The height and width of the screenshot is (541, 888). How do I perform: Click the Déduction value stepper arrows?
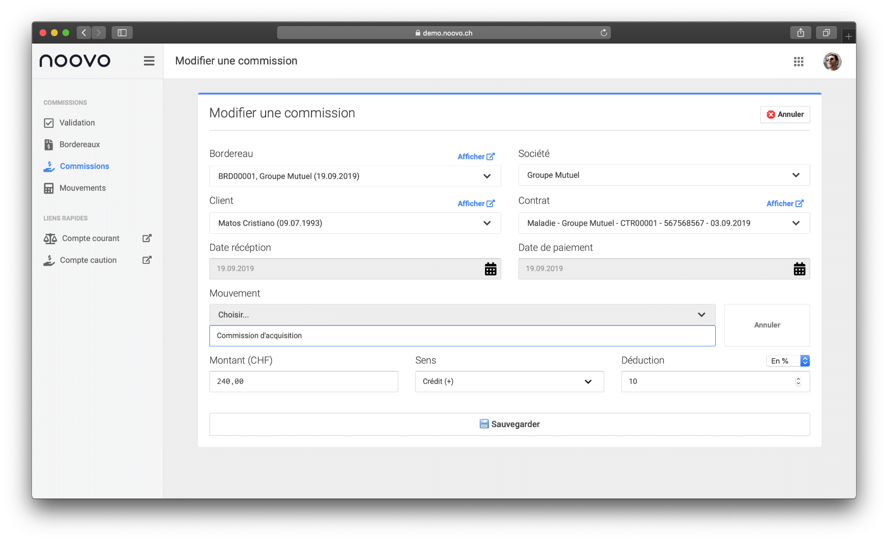coord(798,382)
